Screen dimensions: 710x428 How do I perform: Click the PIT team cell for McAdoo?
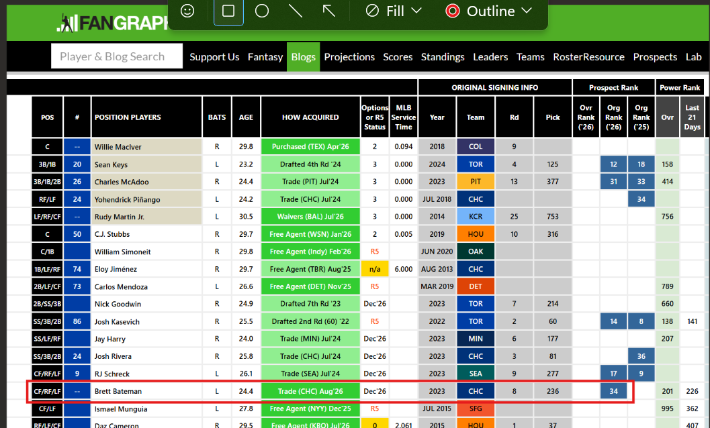pyautogui.click(x=476, y=182)
